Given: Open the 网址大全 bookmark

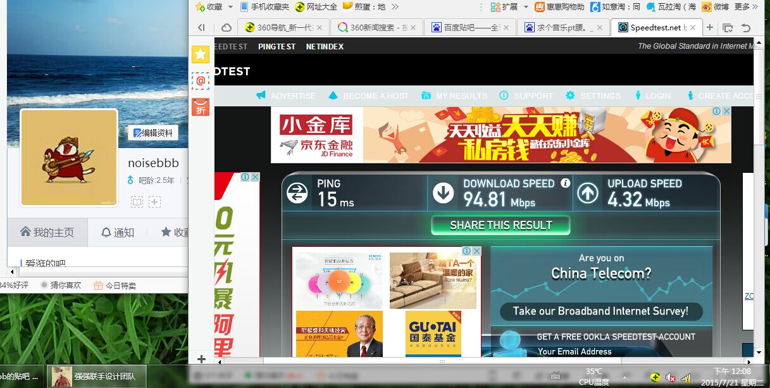Looking at the screenshot, I should pyautogui.click(x=316, y=7).
